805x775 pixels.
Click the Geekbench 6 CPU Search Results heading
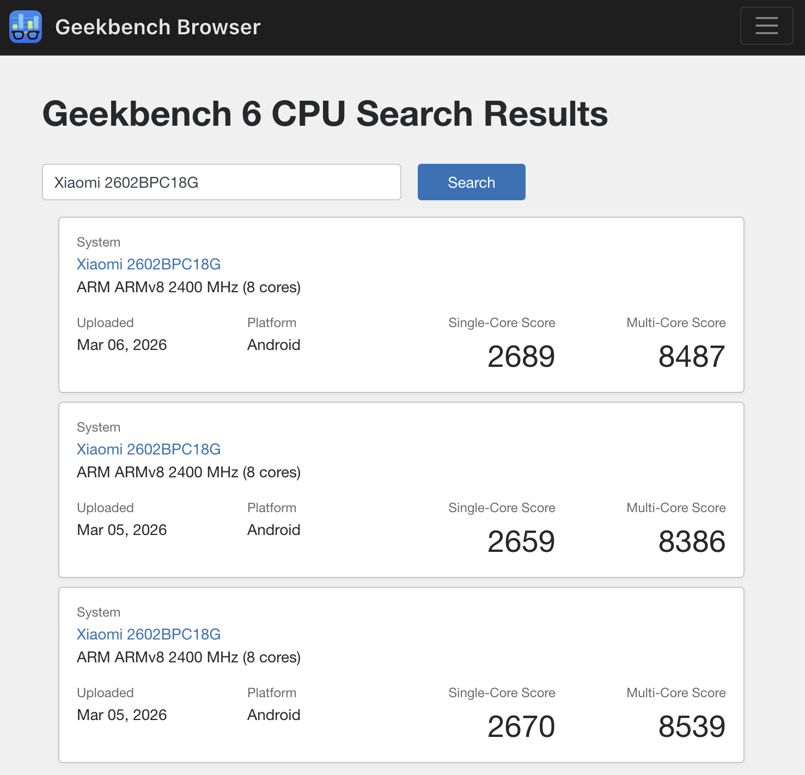point(325,114)
